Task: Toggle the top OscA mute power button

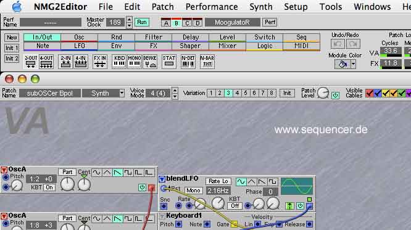Action: coord(142,187)
